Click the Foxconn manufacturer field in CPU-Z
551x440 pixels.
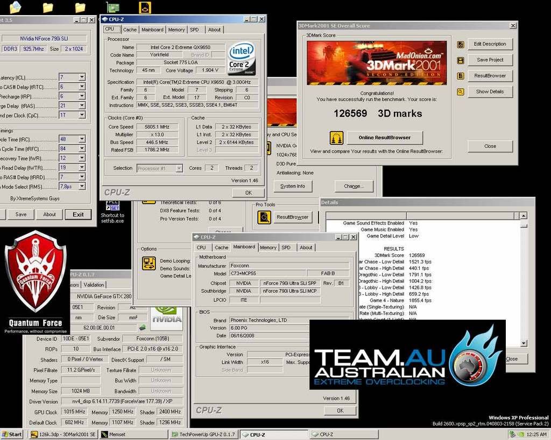[x=289, y=265]
